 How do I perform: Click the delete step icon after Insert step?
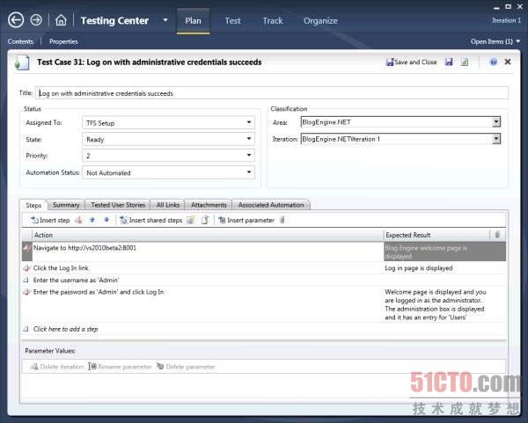(78, 220)
